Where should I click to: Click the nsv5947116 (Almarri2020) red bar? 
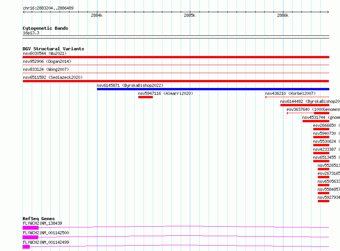pos(146,97)
